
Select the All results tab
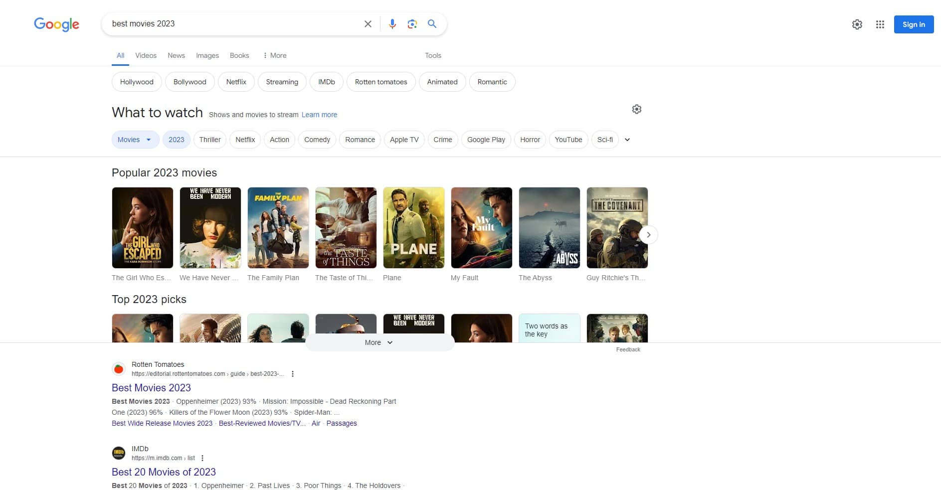pos(120,55)
